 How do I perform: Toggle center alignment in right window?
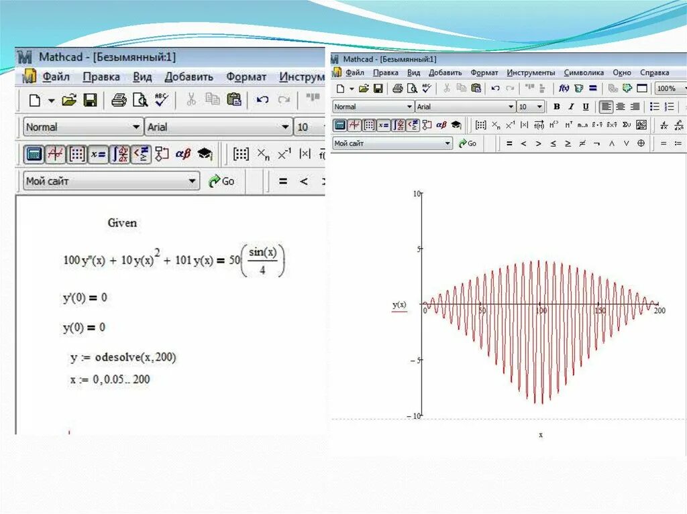click(x=621, y=107)
